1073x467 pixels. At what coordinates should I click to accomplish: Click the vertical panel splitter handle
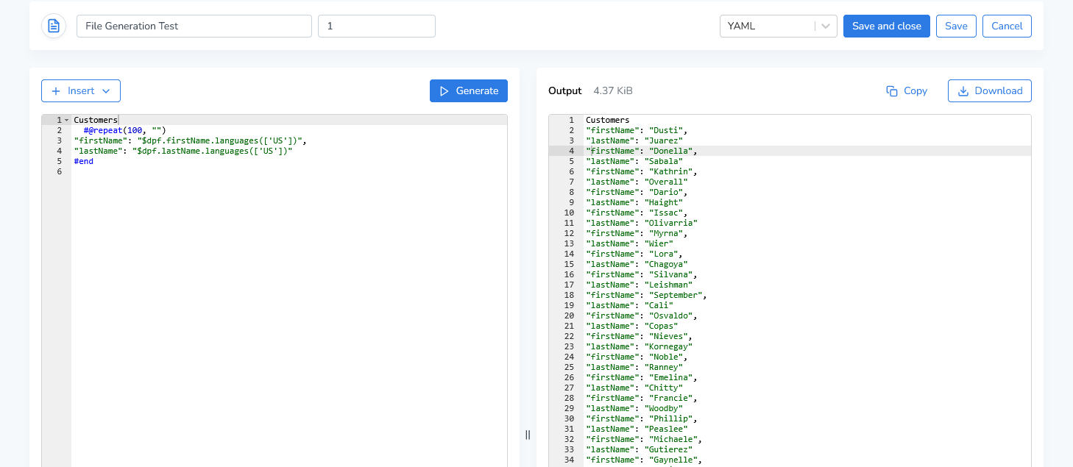tap(528, 435)
